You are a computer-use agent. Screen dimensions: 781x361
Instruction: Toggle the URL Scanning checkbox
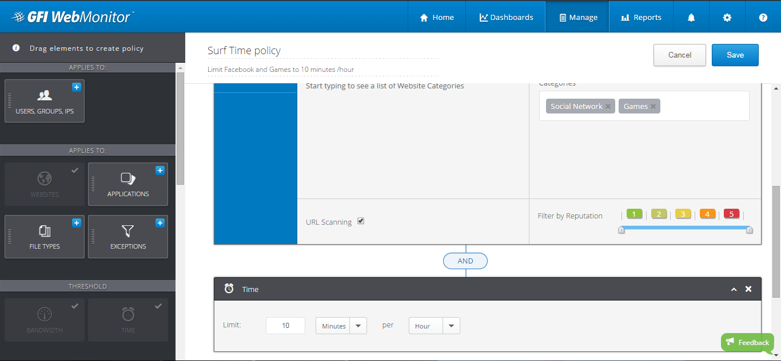[361, 221]
